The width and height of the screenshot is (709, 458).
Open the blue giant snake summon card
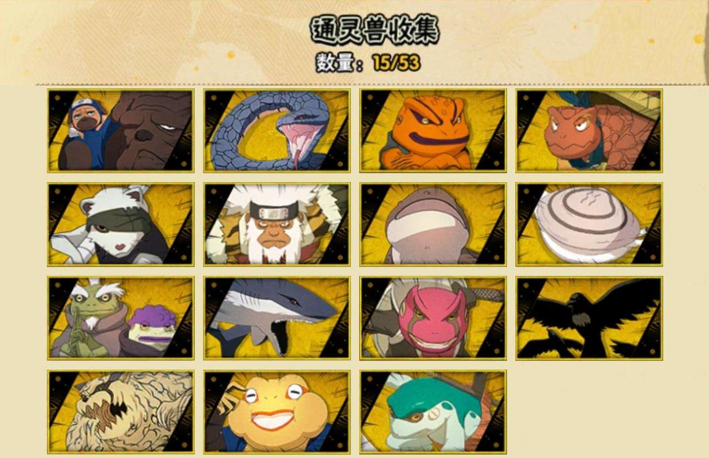[x=276, y=131]
